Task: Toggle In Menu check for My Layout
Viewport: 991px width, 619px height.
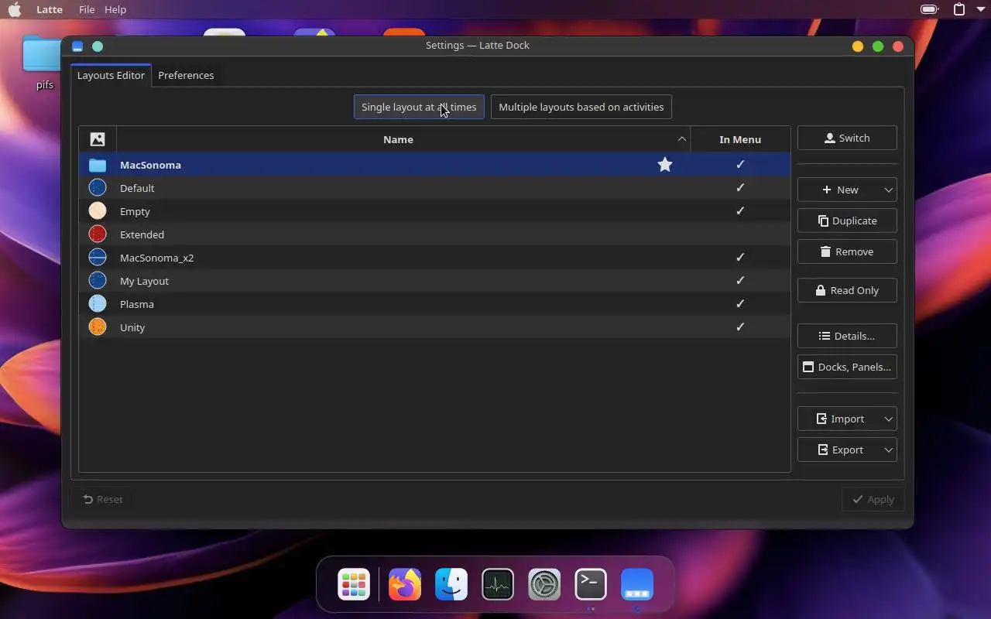Action: point(740,280)
